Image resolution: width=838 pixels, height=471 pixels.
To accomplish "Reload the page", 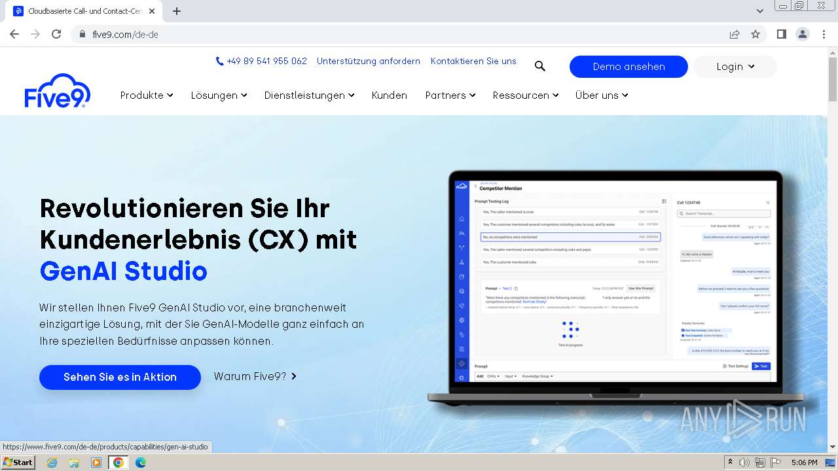I will pos(56,34).
